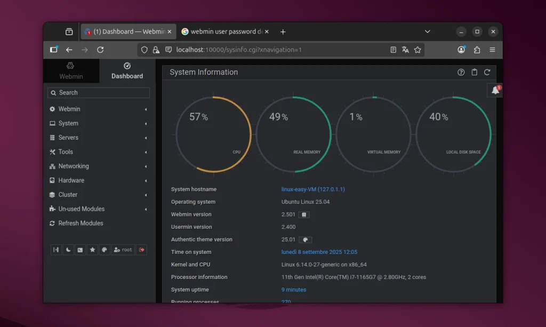This screenshot has width=546, height=327.
Task: Expand the Networking section in the sidebar
Action: pos(73,166)
